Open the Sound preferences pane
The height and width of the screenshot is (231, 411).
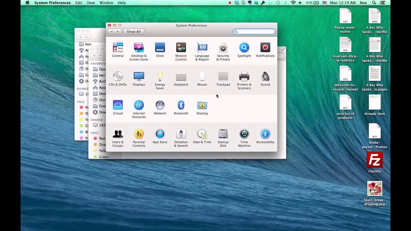(x=265, y=79)
